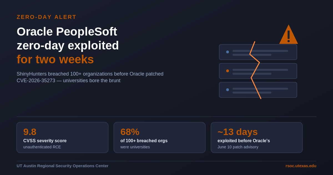Click the ShinyHunters CVE-2026-35273 subtitle
The image size is (333, 175).
click(x=90, y=77)
